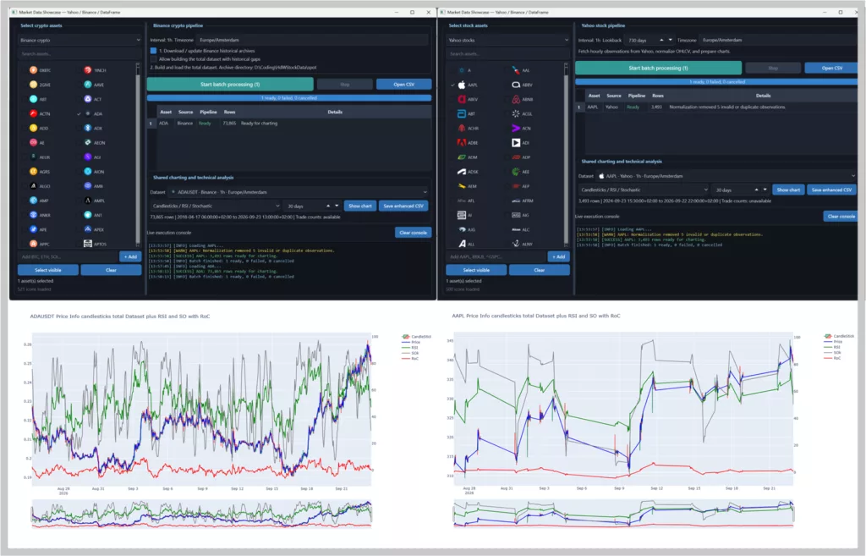Select the ADBE Adobe stock icon
The height and width of the screenshot is (556, 866).
462,142
